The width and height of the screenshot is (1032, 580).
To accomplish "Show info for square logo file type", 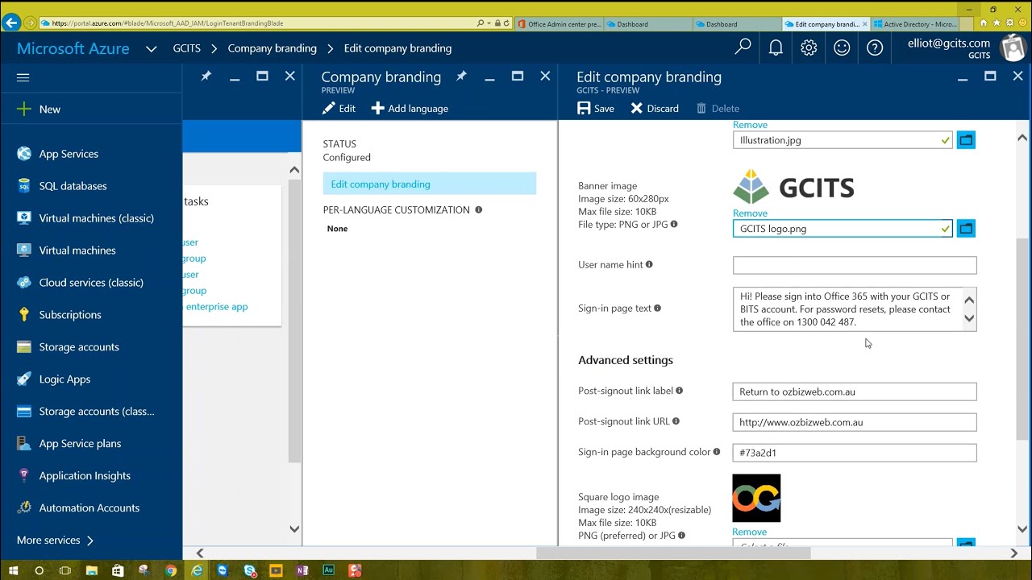I will click(x=681, y=535).
